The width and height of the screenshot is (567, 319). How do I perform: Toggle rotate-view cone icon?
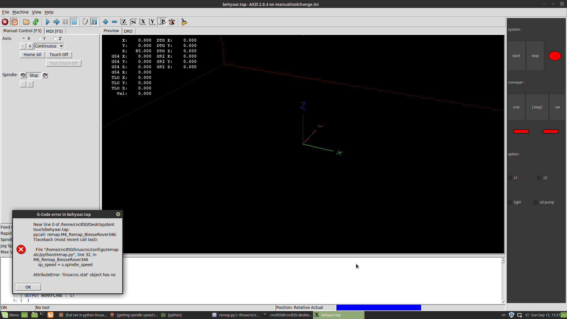coord(172,22)
